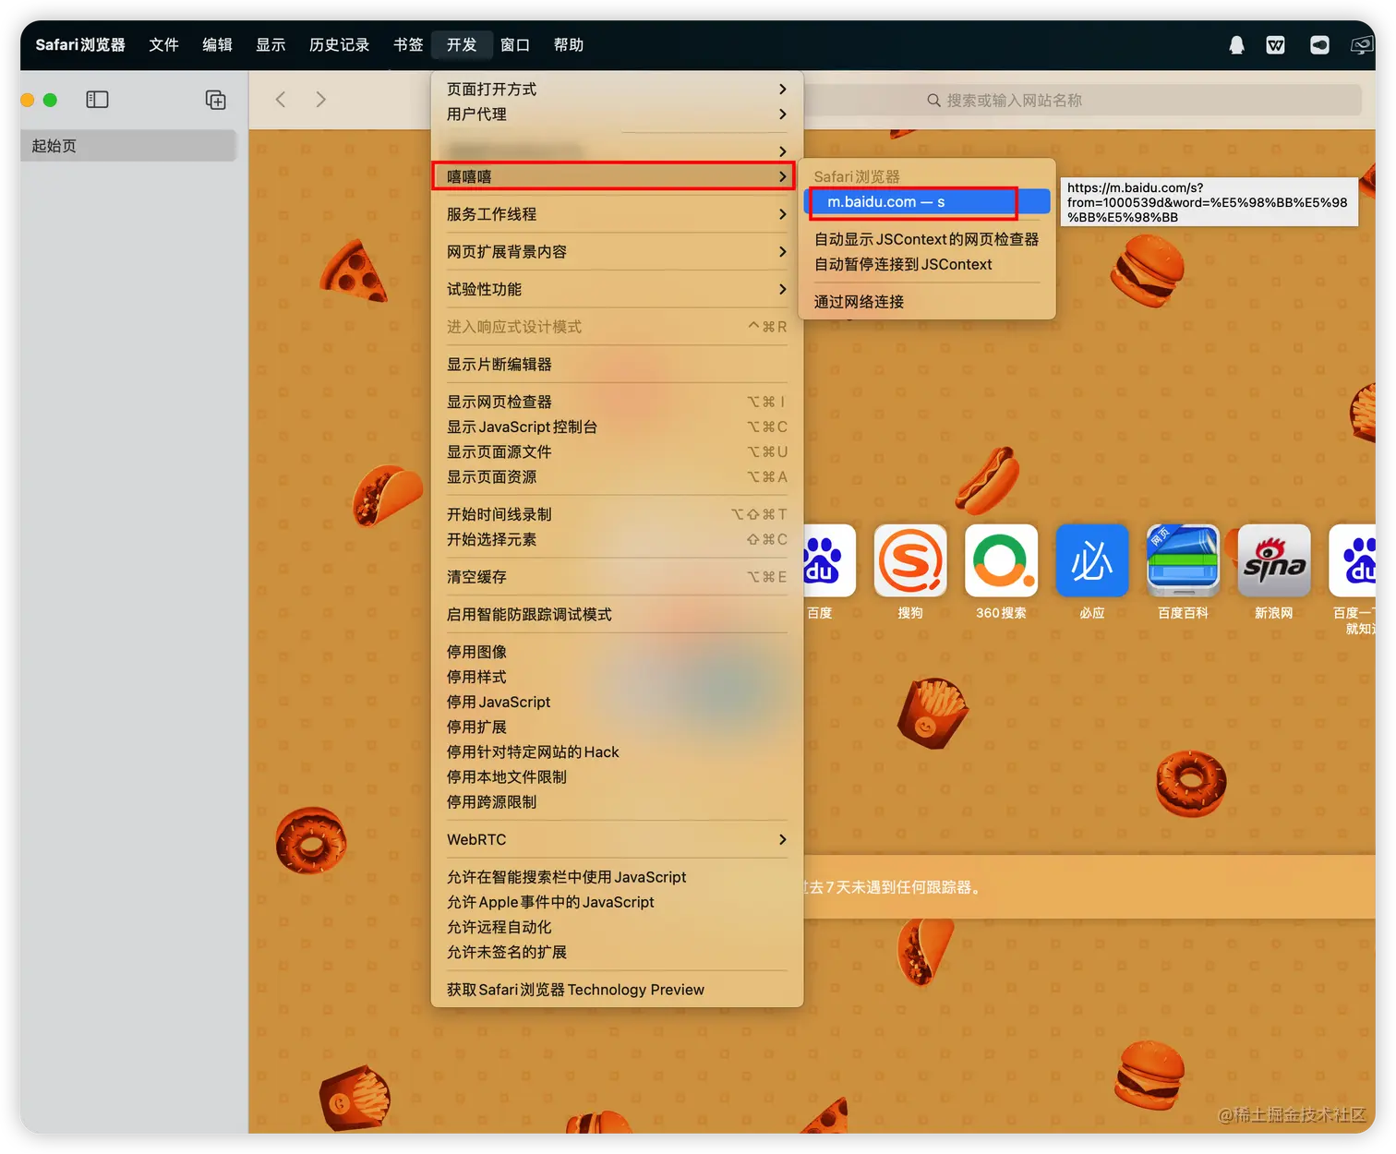
Task: Open the 文件 menu
Action: click(163, 45)
